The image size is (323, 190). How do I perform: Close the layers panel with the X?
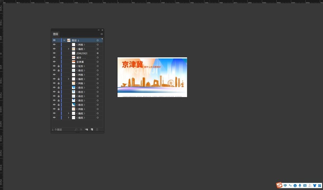pyautogui.click(x=102, y=30)
